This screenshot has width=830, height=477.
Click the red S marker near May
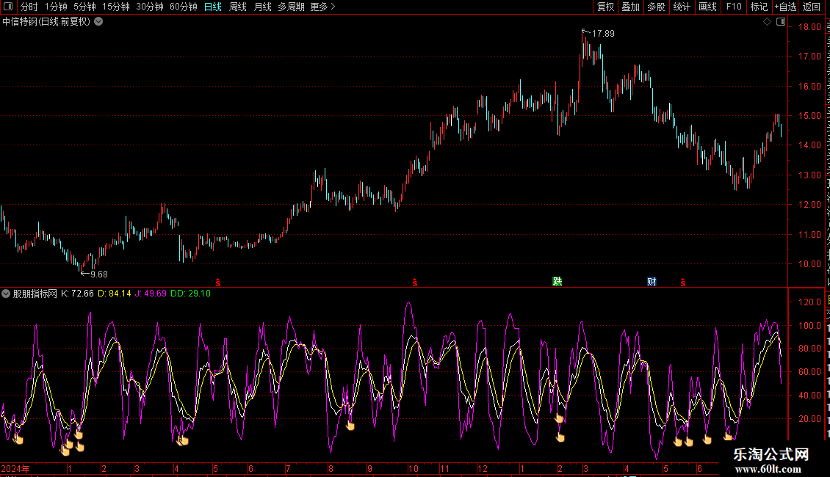click(x=217, y=283)
